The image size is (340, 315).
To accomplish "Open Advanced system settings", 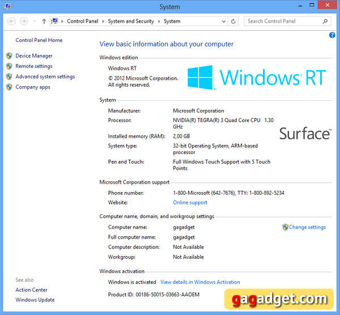I will tap(45, 76).
